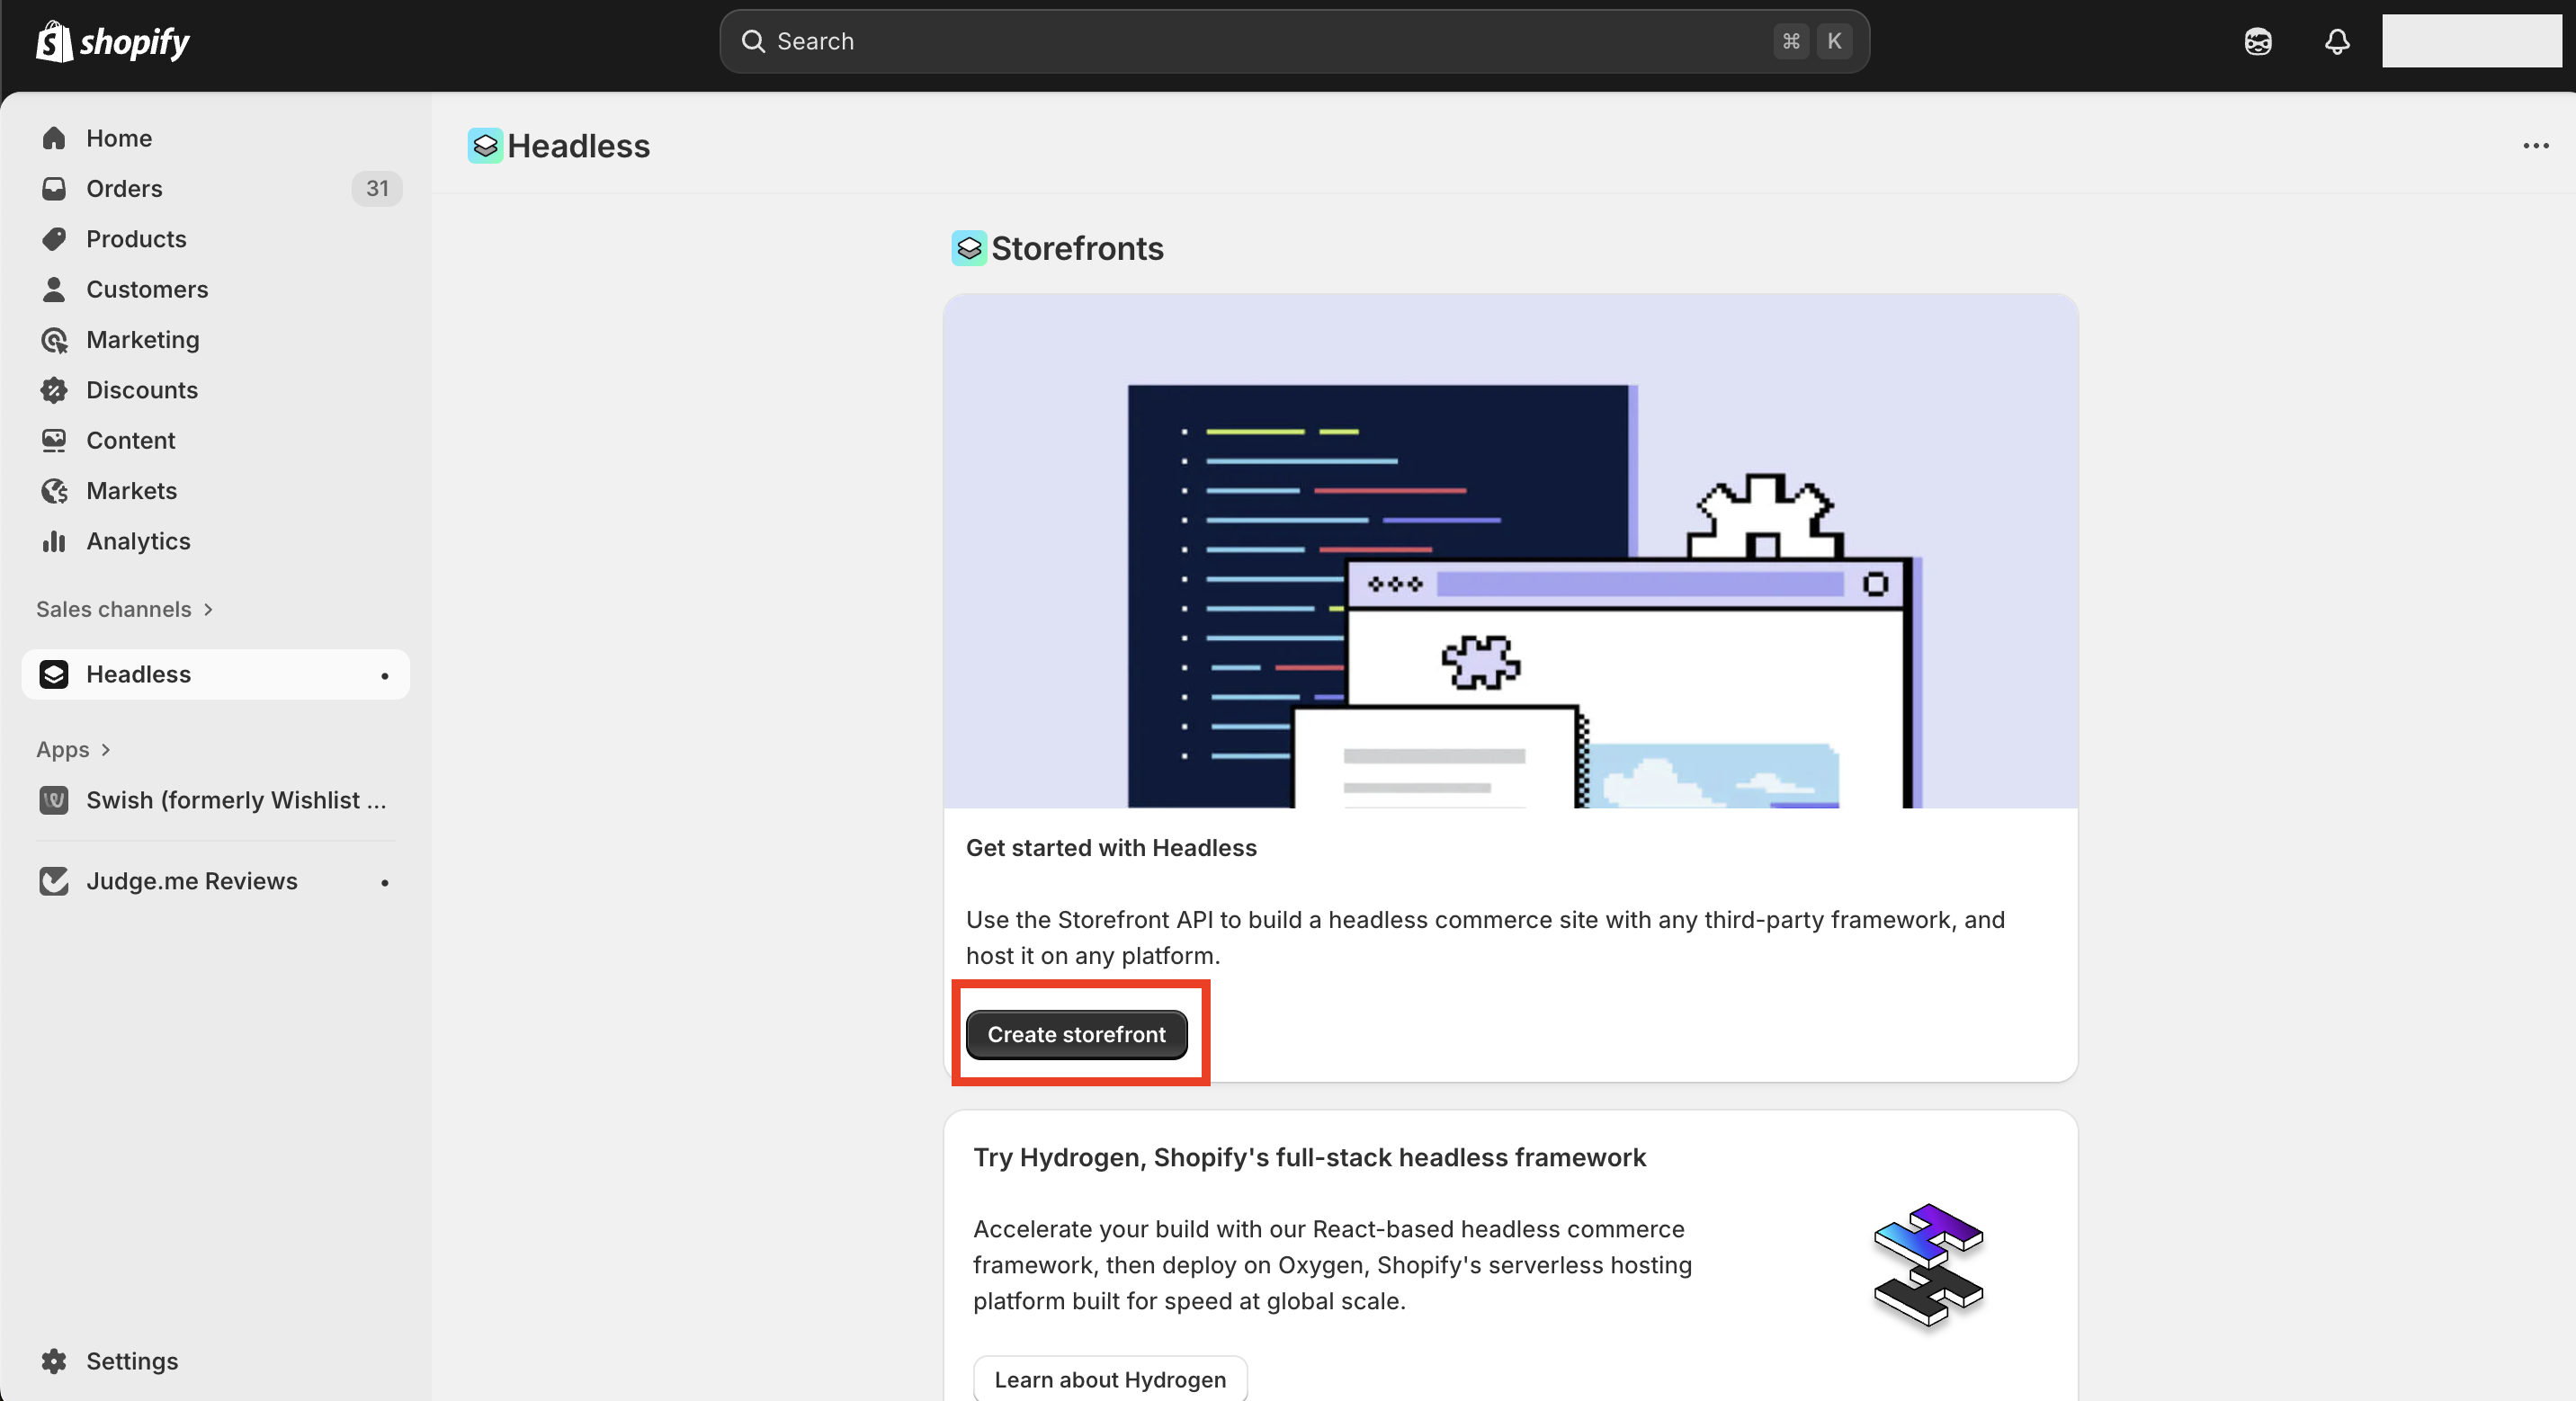Click the Hydrogen logo image

1927,1266
